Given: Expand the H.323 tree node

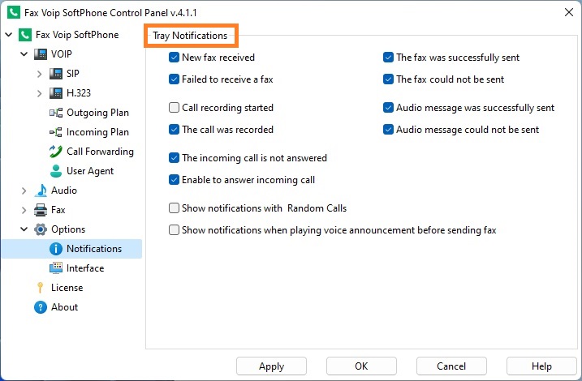Looking at the screenshot, I should [x=40, y=93].
